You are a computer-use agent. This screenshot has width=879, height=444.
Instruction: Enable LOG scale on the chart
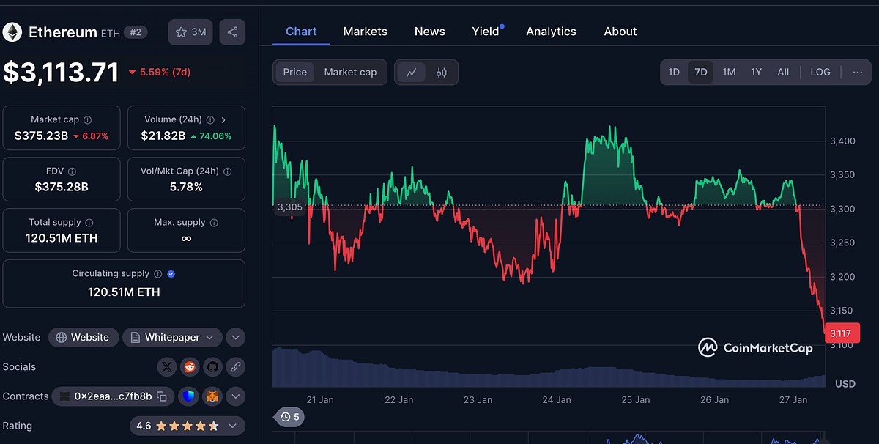point(820,72)
